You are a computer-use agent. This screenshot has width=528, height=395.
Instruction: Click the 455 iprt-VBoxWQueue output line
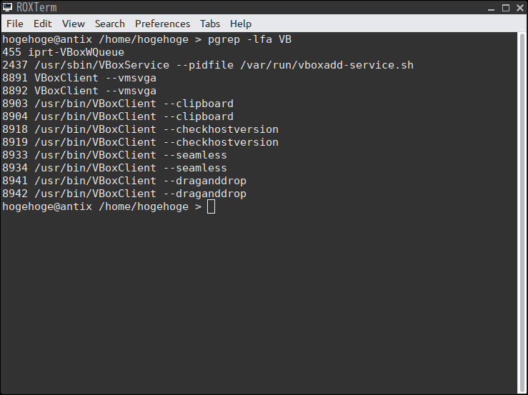[63, 52]
